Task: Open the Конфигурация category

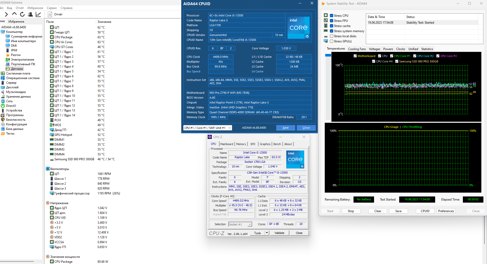Action: pos(16,124)
